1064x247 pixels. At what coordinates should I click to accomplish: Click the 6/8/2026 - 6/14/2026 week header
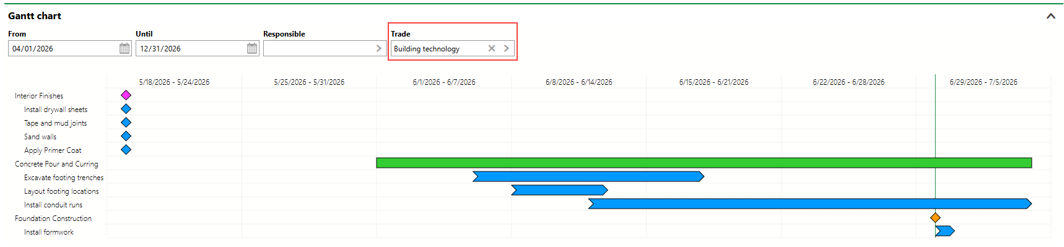pos(579,82)
